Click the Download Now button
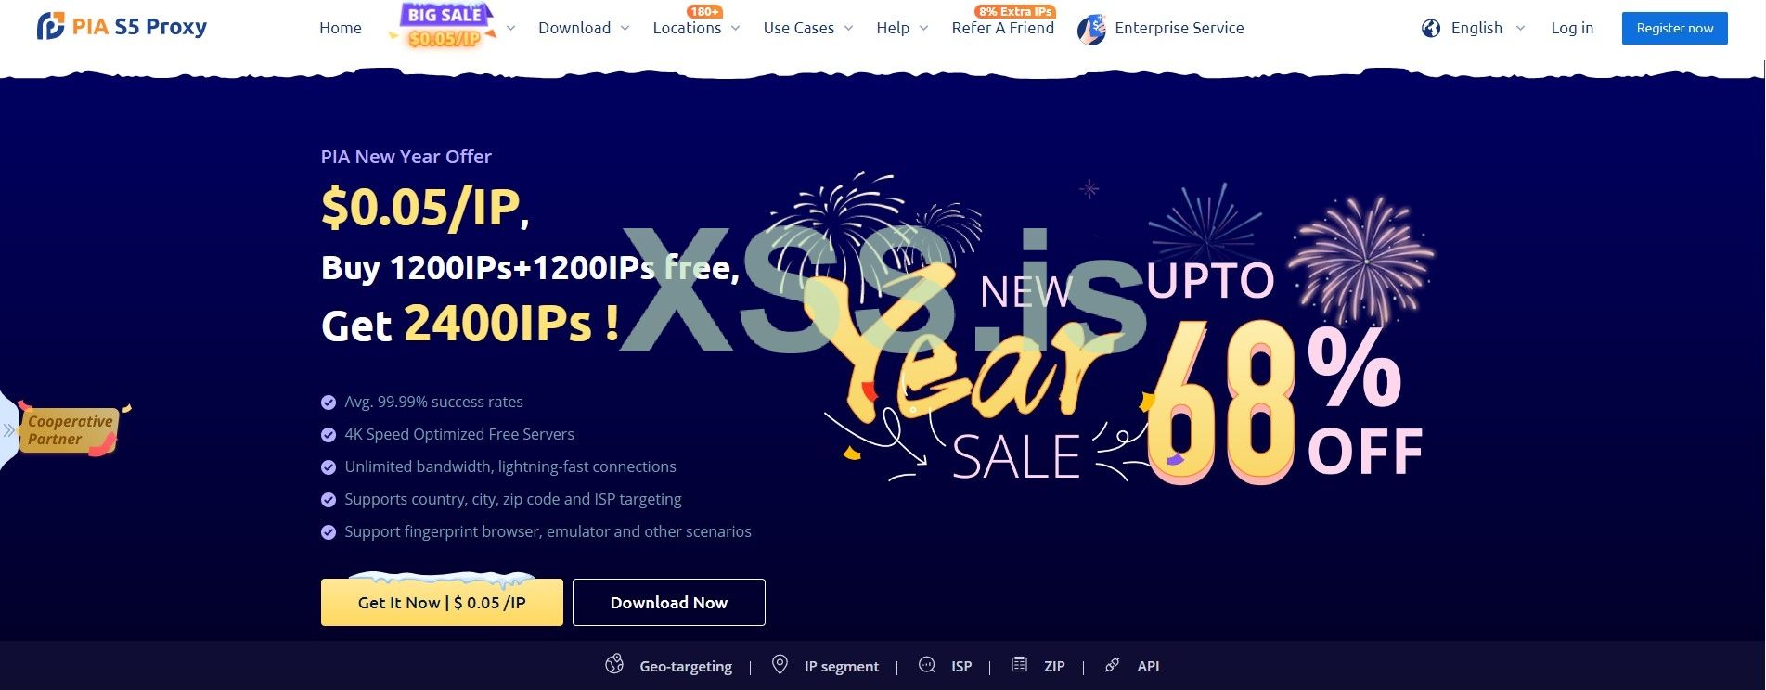The width and height of the screenshot is (1766, 690). [x=669, y=602]
